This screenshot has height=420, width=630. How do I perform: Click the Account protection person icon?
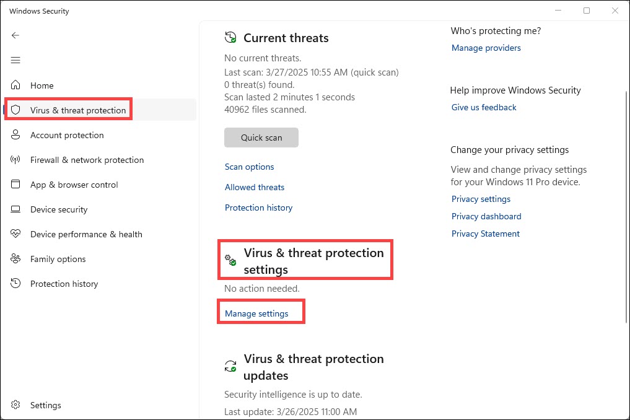16,135
